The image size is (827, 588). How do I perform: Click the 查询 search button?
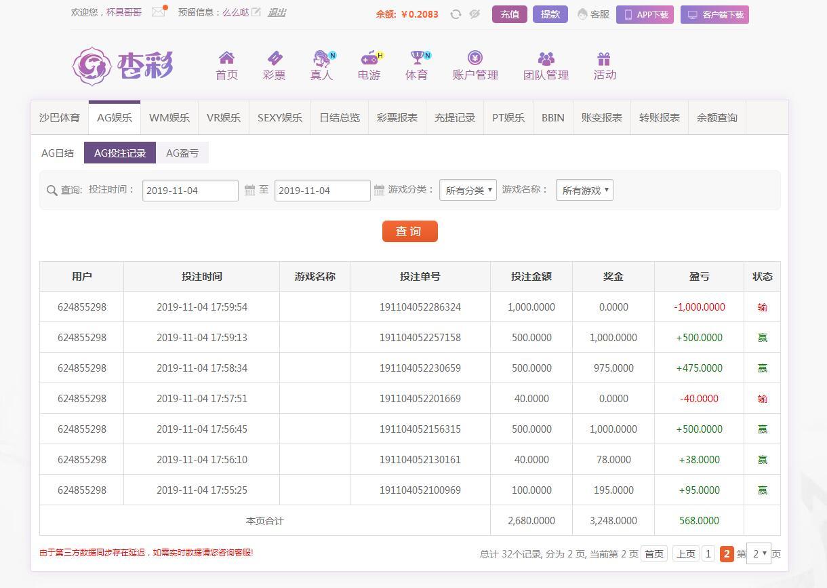(410, 231)
